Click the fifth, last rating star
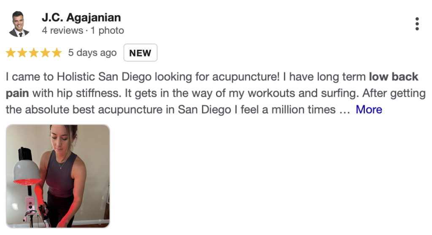 (x=56, y=53)
